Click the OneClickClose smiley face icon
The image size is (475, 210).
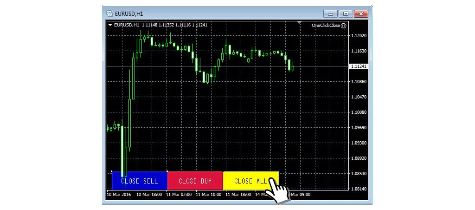pos(344,26)
